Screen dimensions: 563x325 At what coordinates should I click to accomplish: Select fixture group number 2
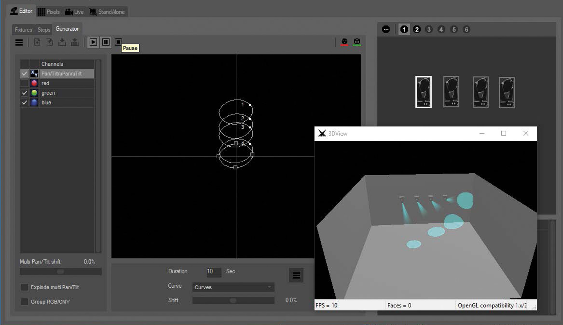pyautogui.click(x=417, y=29)
